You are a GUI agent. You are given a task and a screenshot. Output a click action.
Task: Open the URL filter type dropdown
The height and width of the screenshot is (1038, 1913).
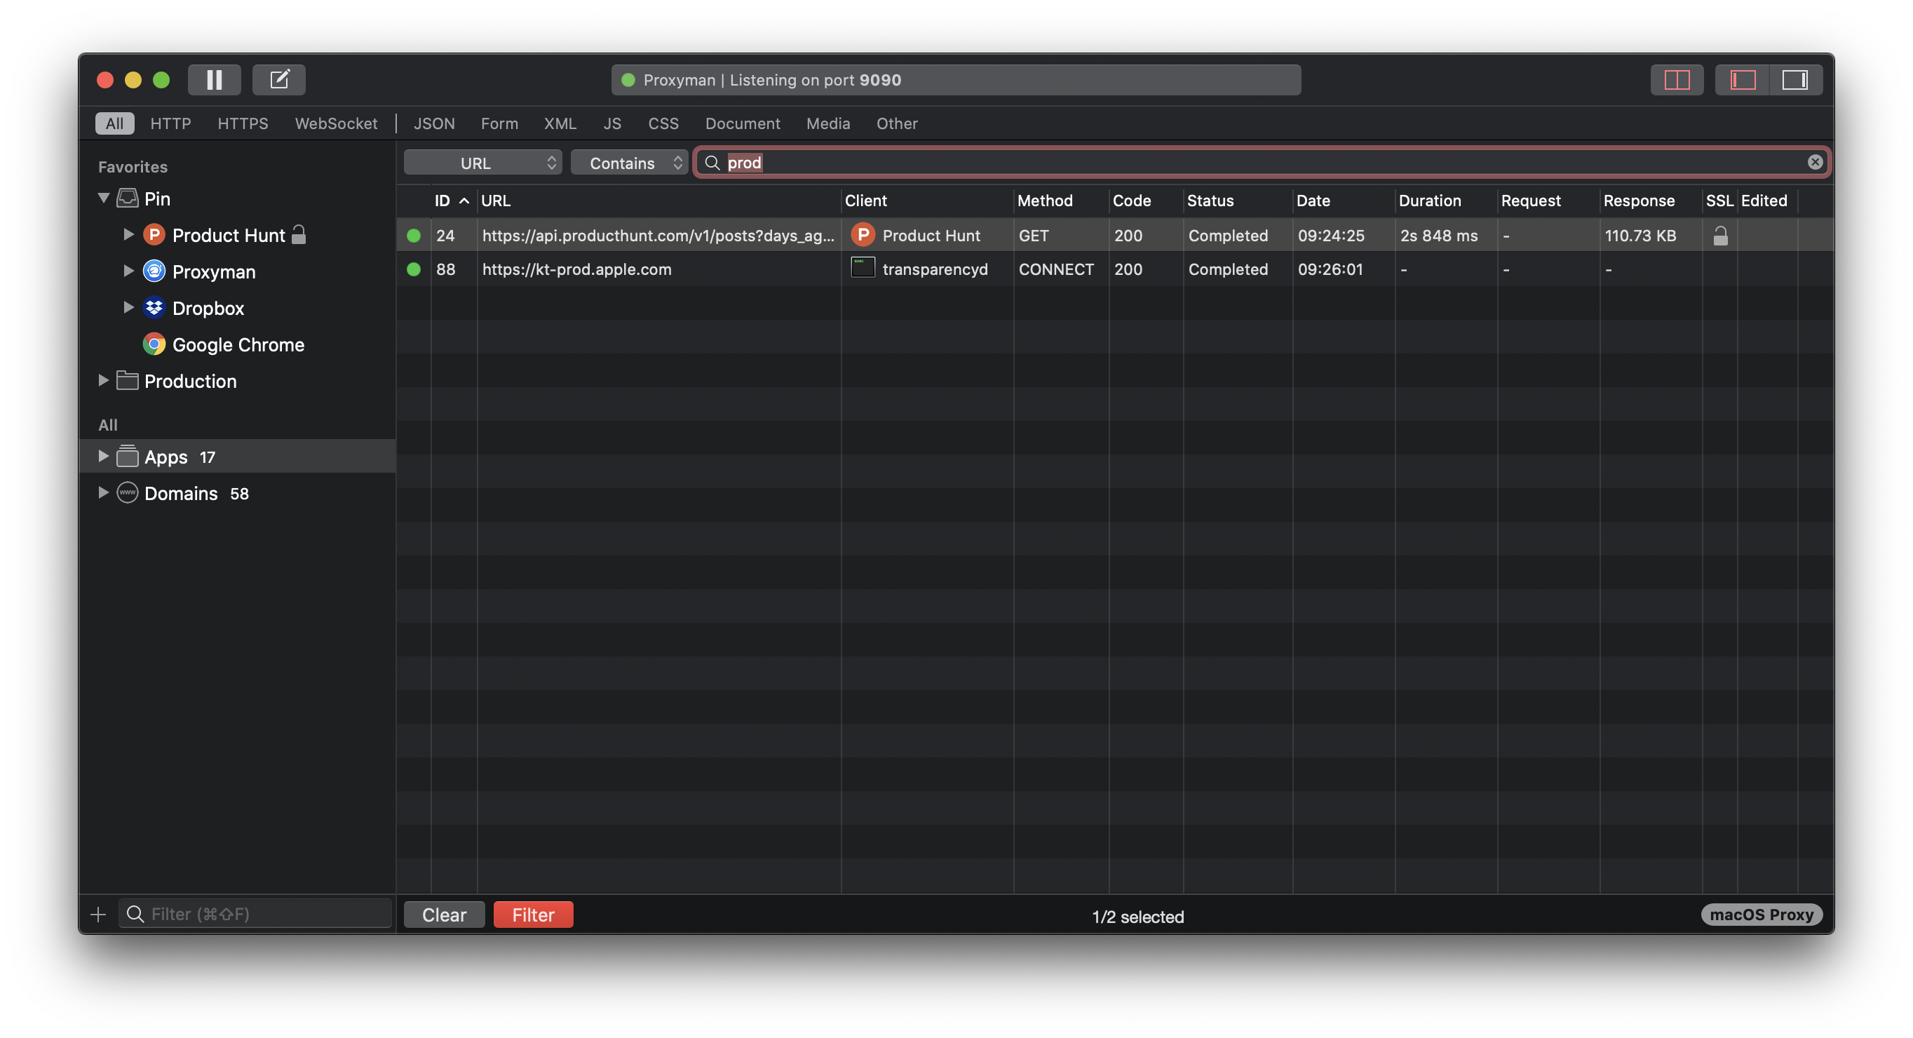tap(481, 162)
